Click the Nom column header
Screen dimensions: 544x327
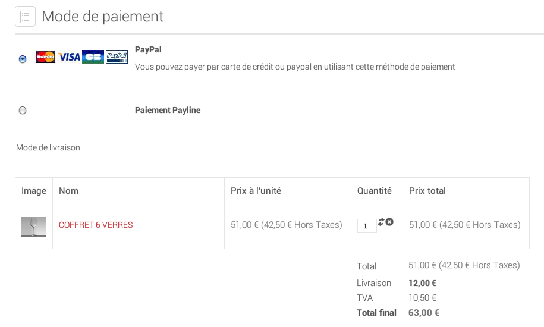[x=69, y=191]
